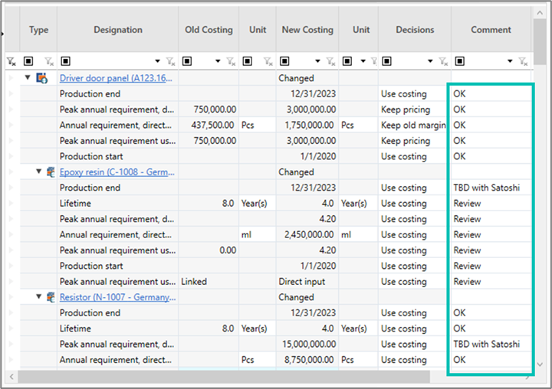
Task: Open filter operator icon in Unit column beside Old Costing
Action: [248, 61]
